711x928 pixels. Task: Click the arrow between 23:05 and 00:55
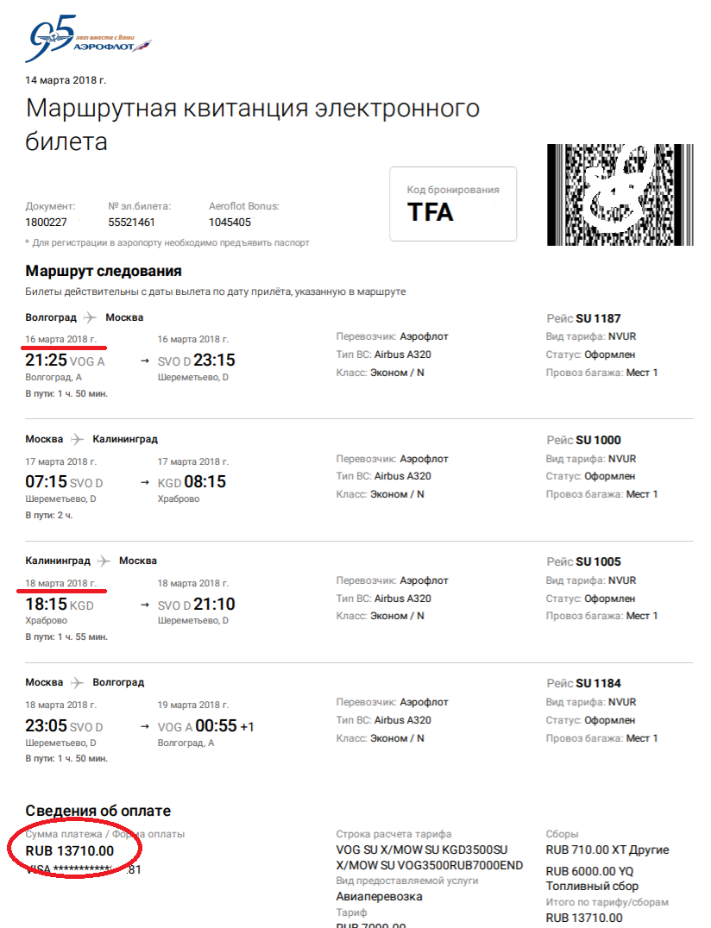[144, 726]
